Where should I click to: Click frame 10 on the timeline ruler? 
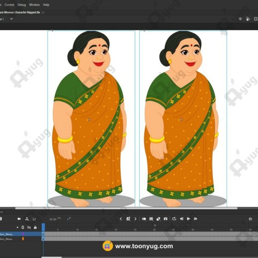pos(77,230)
